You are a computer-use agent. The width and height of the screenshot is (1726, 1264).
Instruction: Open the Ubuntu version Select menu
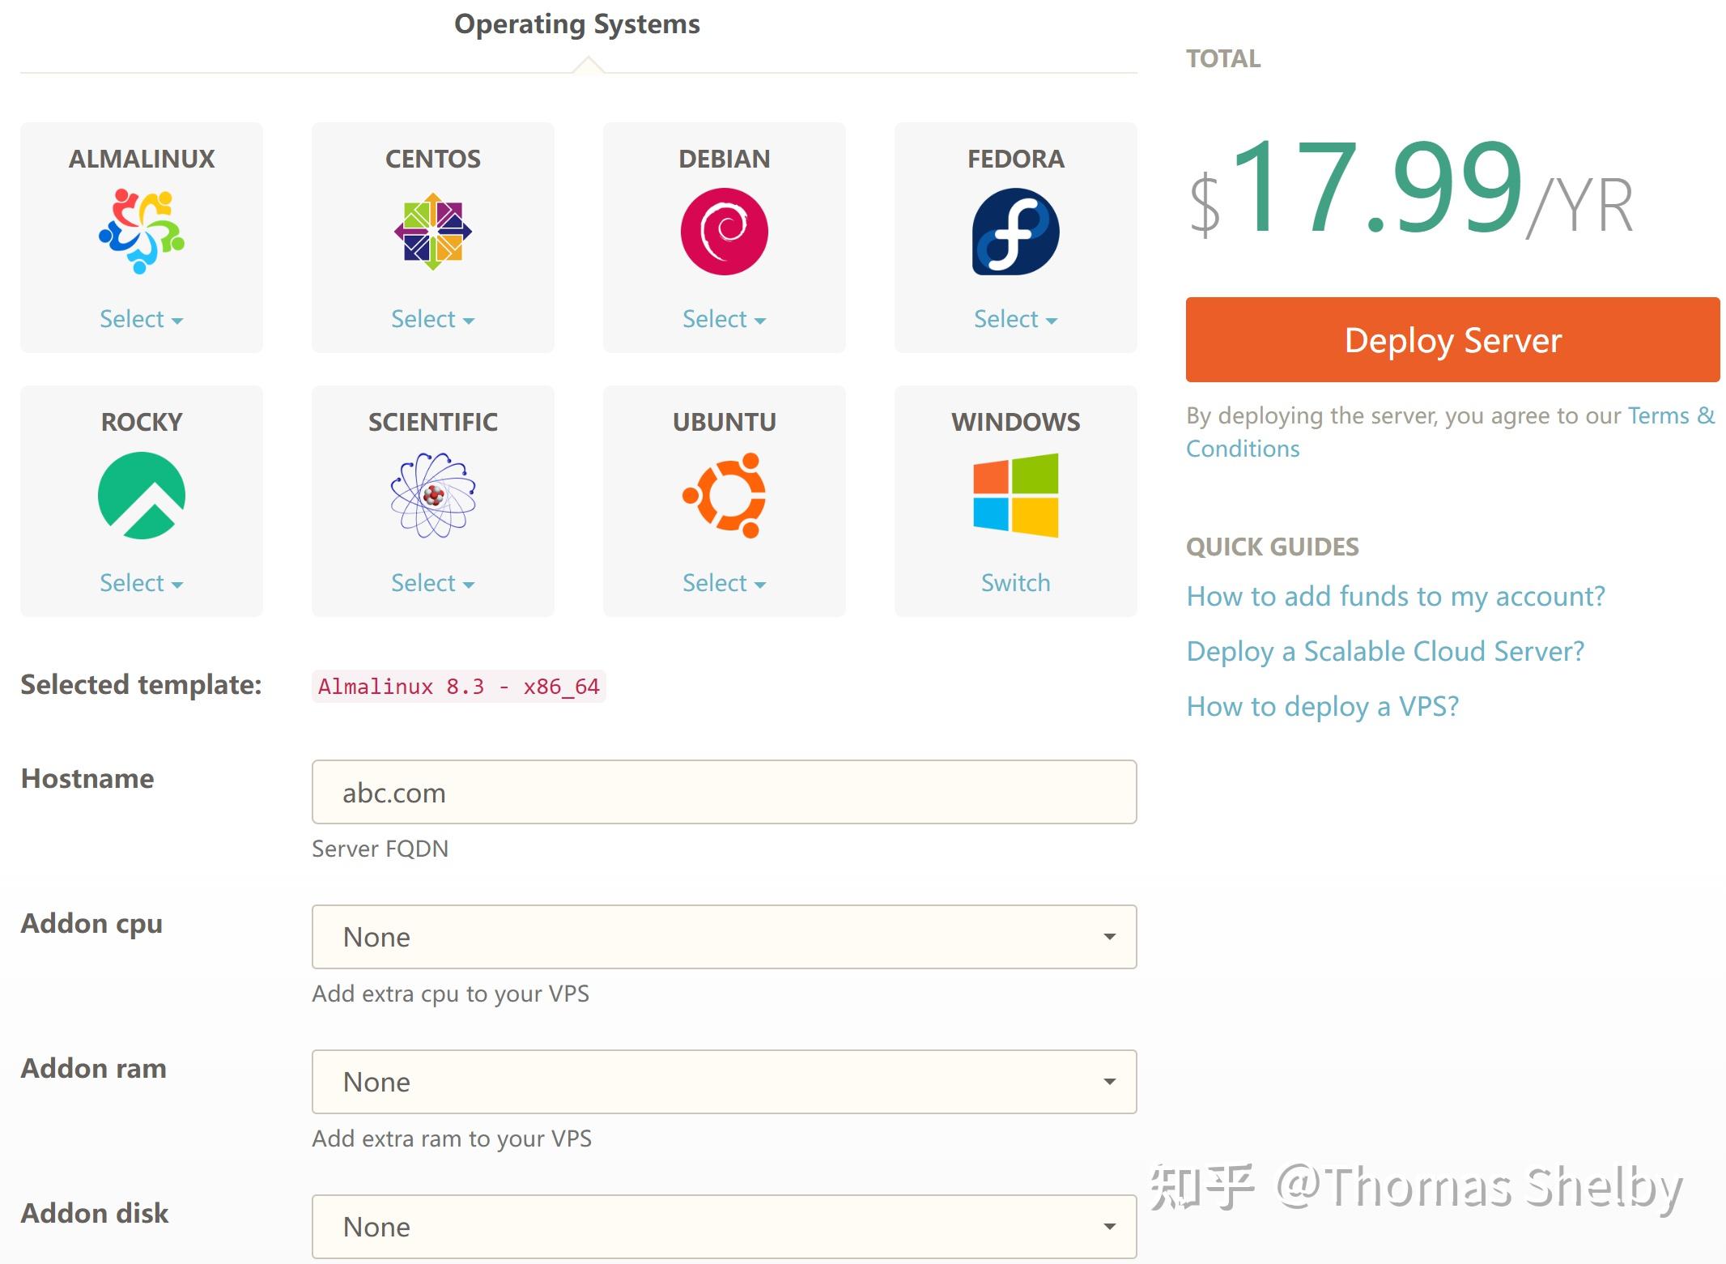tap(724, 582)
